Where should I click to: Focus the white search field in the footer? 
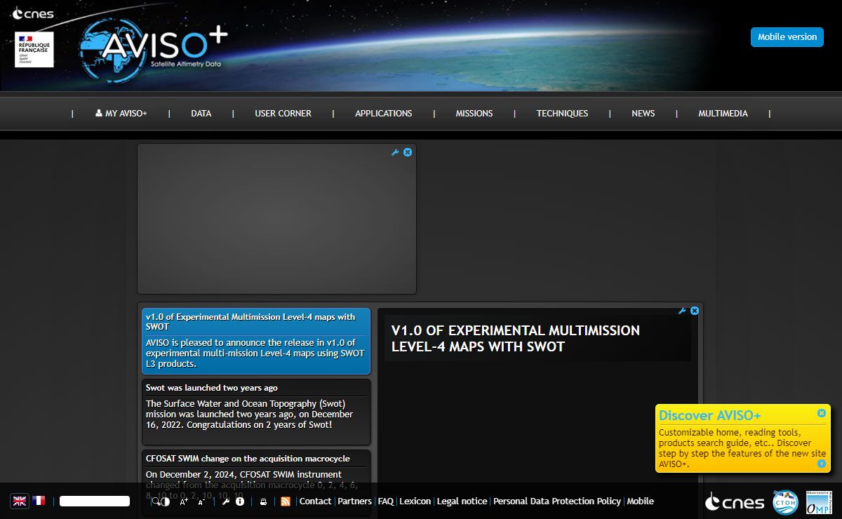(95, 501)
